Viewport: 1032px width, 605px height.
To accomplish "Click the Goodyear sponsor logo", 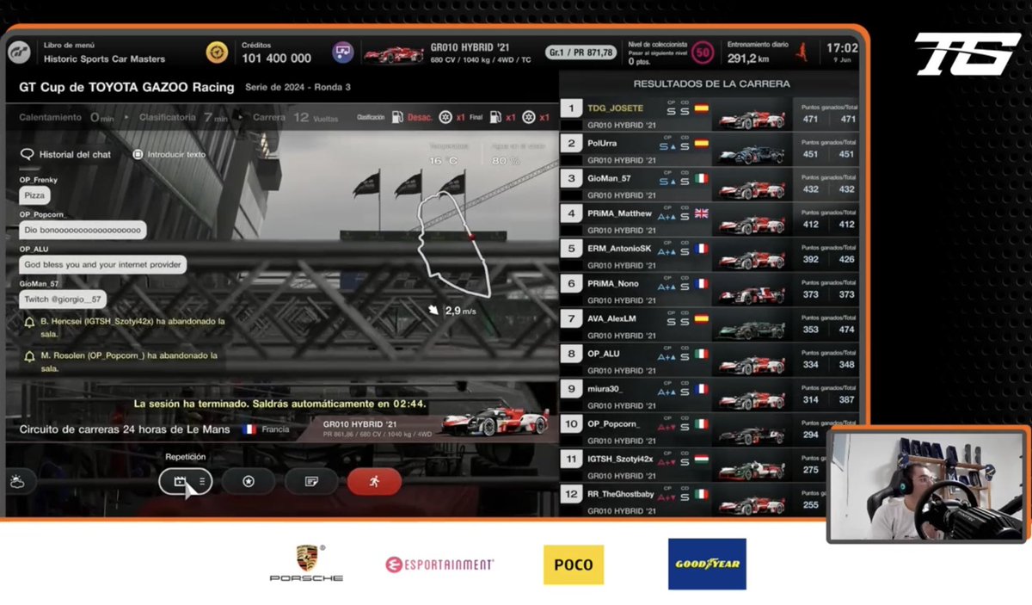I will (x=707, y=564).
